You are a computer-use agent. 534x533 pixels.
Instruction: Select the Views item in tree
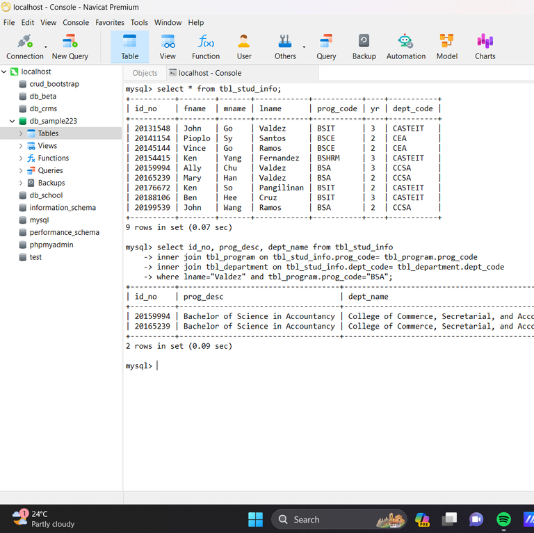tap(47, 146)
